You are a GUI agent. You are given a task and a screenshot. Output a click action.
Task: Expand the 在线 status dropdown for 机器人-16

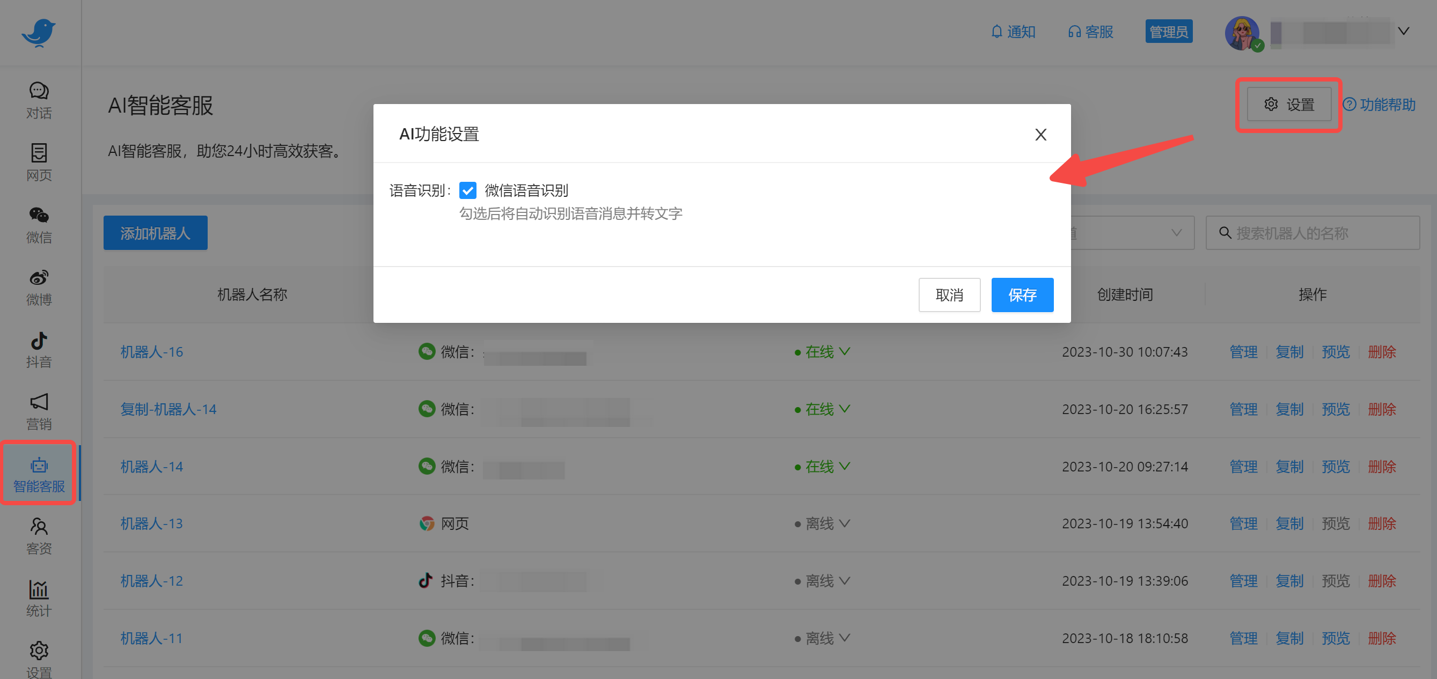845,352
